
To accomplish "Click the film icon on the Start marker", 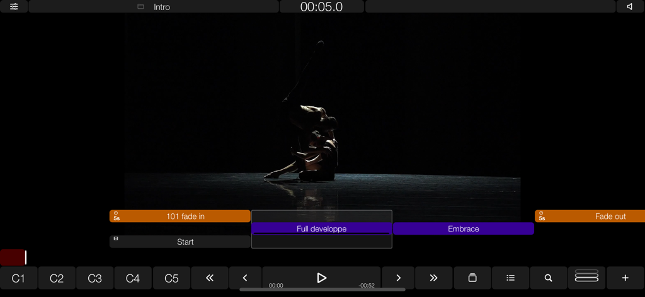I will point(116,238).
